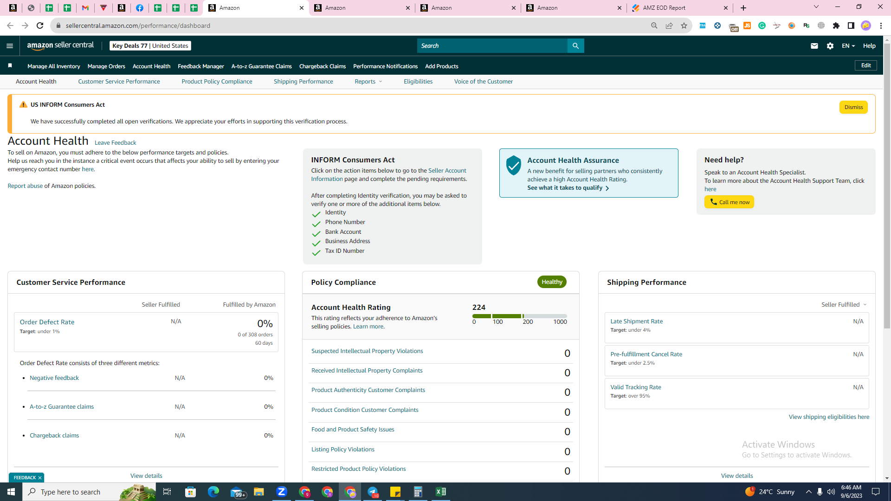Expand See what it takes to qualify
Viewport: 891px width, 501px height.
point(568,188)
